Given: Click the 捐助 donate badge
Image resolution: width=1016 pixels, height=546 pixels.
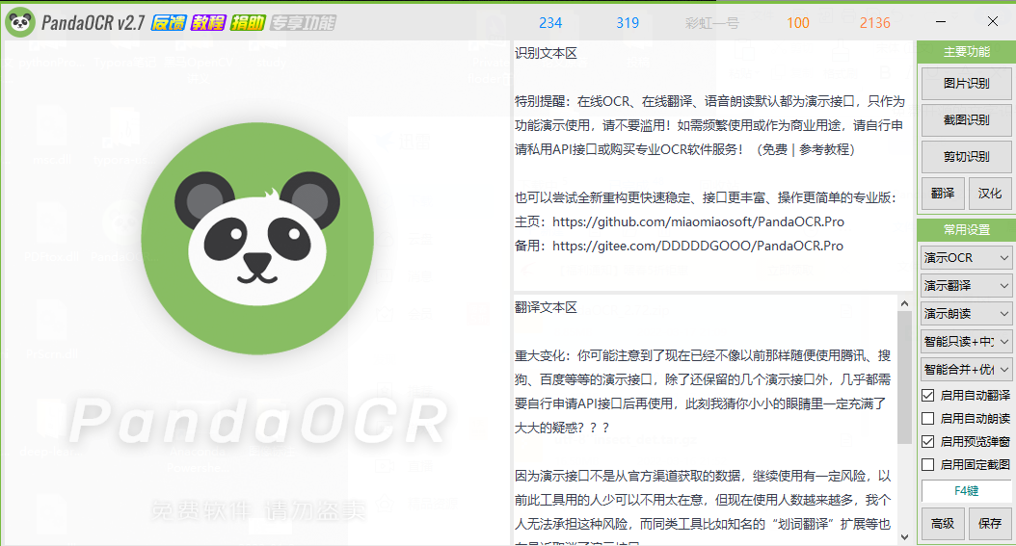Looking at the screenshot, I should point(248,23).
